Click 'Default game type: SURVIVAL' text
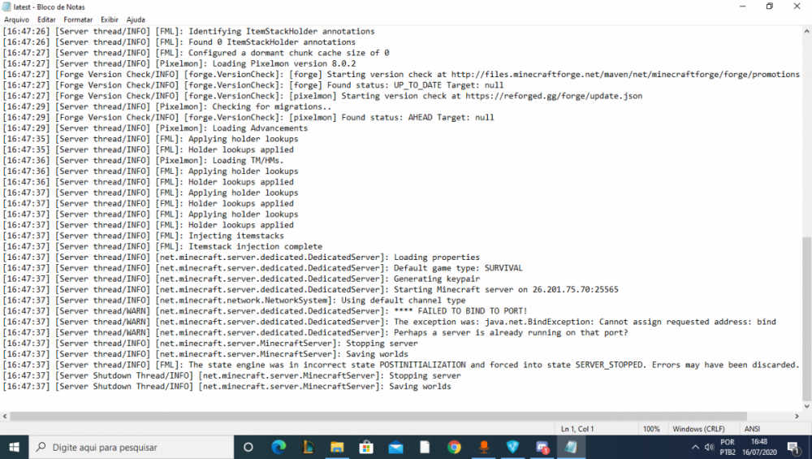This screenshot has height=459, width=812. click(458, 268)
